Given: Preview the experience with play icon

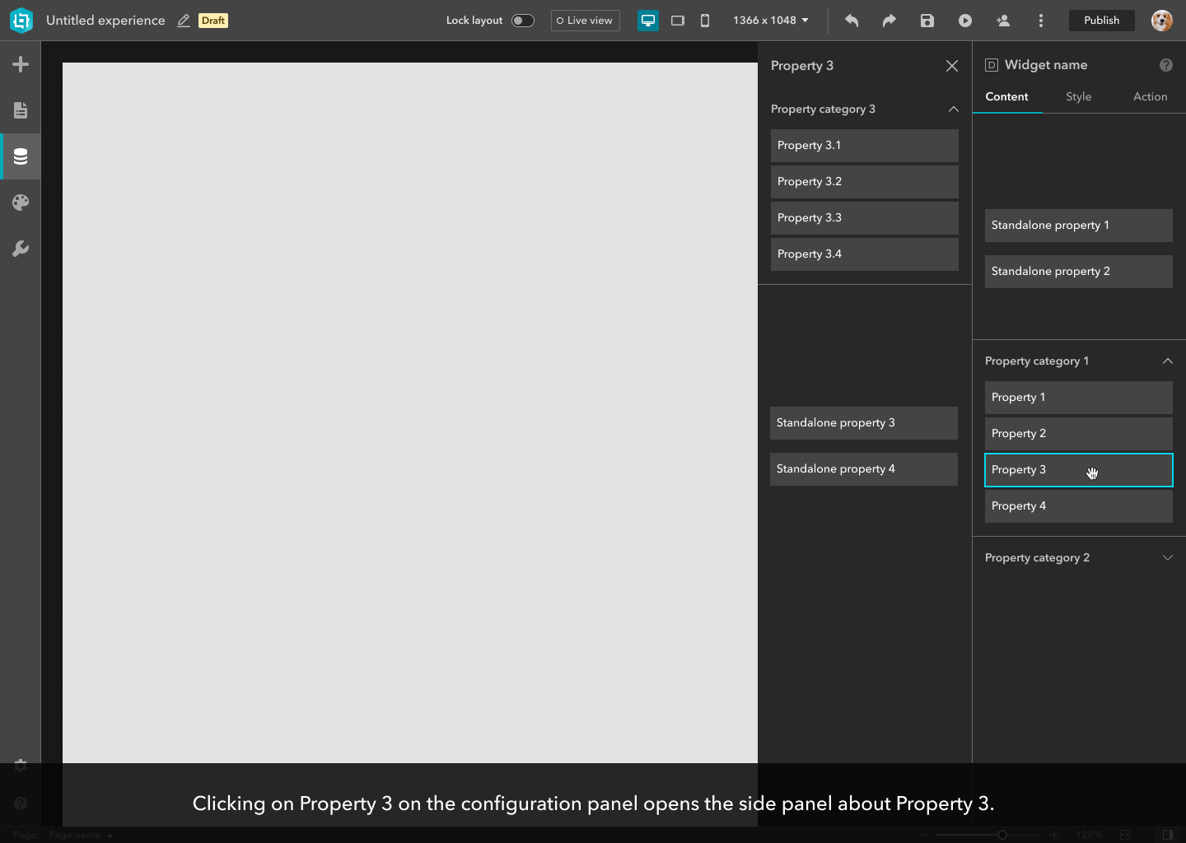Looking at the screenshot, I should coord(964,21).
